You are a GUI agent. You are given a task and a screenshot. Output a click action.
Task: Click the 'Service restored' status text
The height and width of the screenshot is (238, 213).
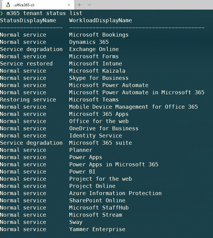26,64
